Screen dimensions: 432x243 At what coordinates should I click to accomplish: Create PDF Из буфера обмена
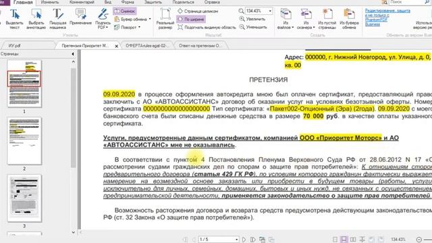tap(349, 20)
